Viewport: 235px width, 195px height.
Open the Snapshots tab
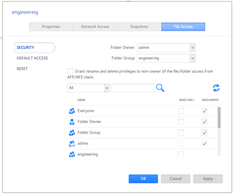click(139, 27)
